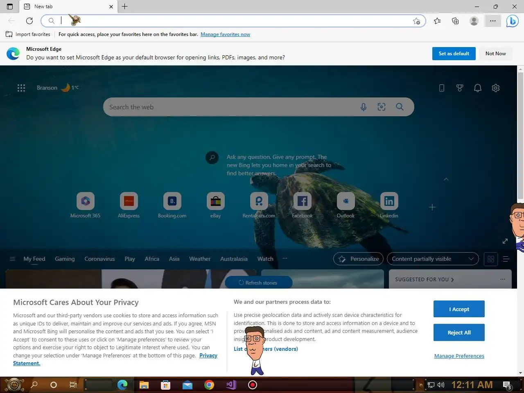Open the Microsoft 365 quick link
The width and height of the screenshot is (524, 393).
coord(85,205)
